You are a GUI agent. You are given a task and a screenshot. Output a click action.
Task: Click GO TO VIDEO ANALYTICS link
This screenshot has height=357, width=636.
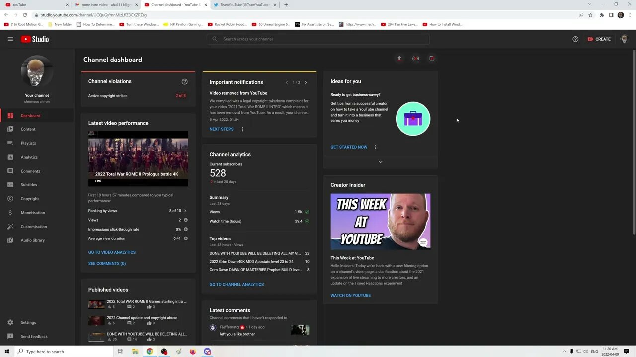tap(112, 252)
